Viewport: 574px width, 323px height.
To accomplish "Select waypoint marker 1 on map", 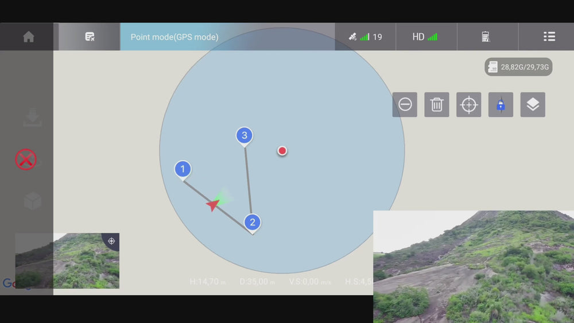I will point(183,169).
